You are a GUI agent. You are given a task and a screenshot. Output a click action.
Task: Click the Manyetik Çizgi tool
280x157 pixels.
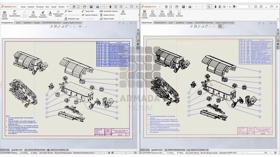(72, 19)
